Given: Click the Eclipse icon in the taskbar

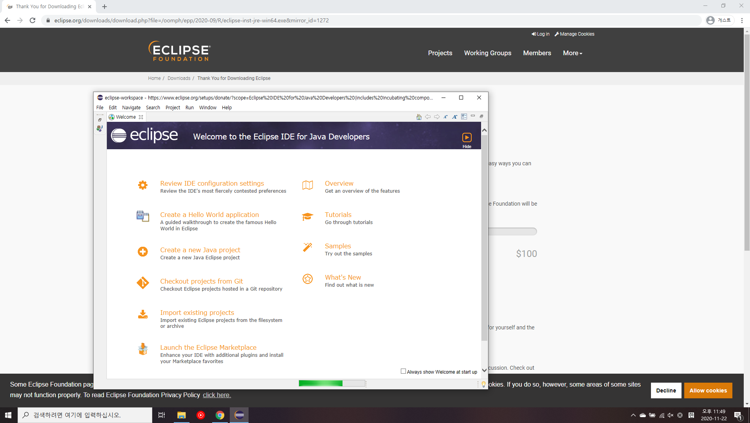Looking at the screenshot, I should coord(239,415).
